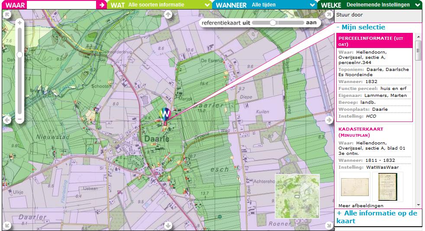Click the pink WAAR search arrow button
The height and width of the screenshot is (231, 425).
[101, 5]
